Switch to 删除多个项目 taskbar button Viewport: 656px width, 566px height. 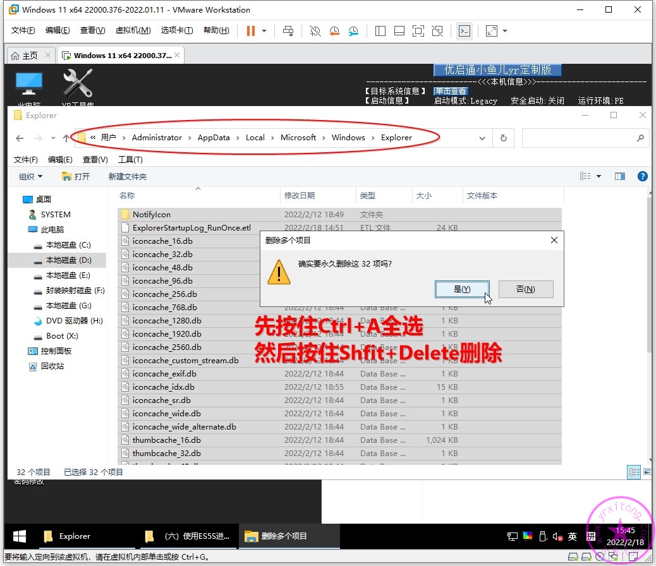[289, 536]
